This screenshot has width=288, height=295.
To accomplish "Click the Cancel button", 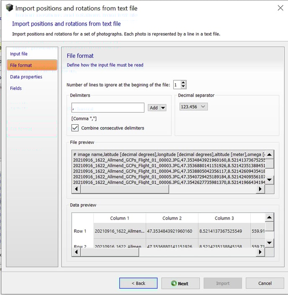I will [265, 283].
